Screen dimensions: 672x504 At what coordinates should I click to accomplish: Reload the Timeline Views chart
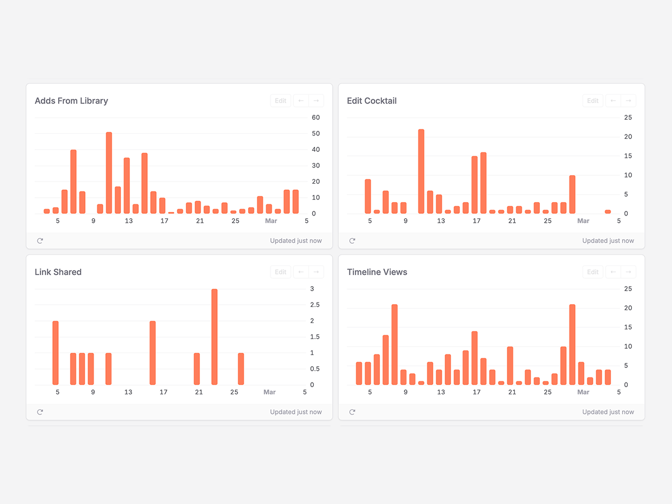tap(352, 412)
